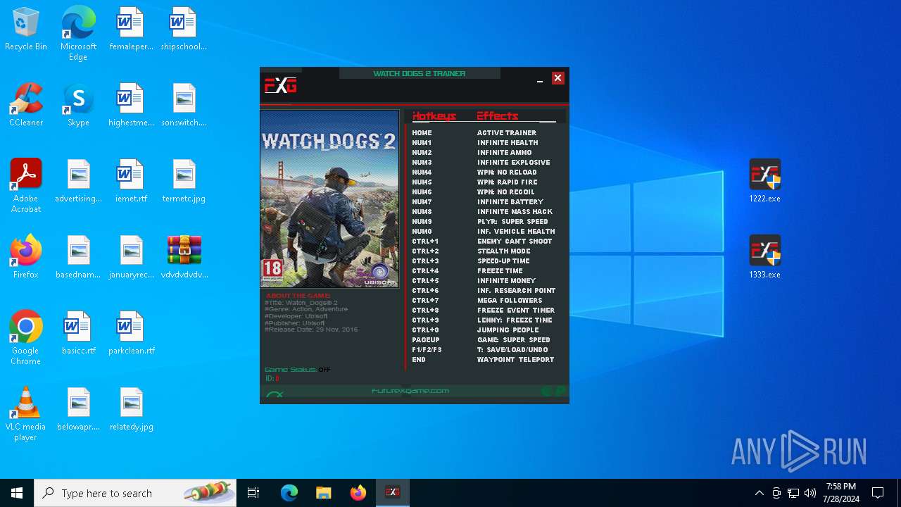Open the notification center
This screenshot has height=507, width=901.
[x=878, y=493]
